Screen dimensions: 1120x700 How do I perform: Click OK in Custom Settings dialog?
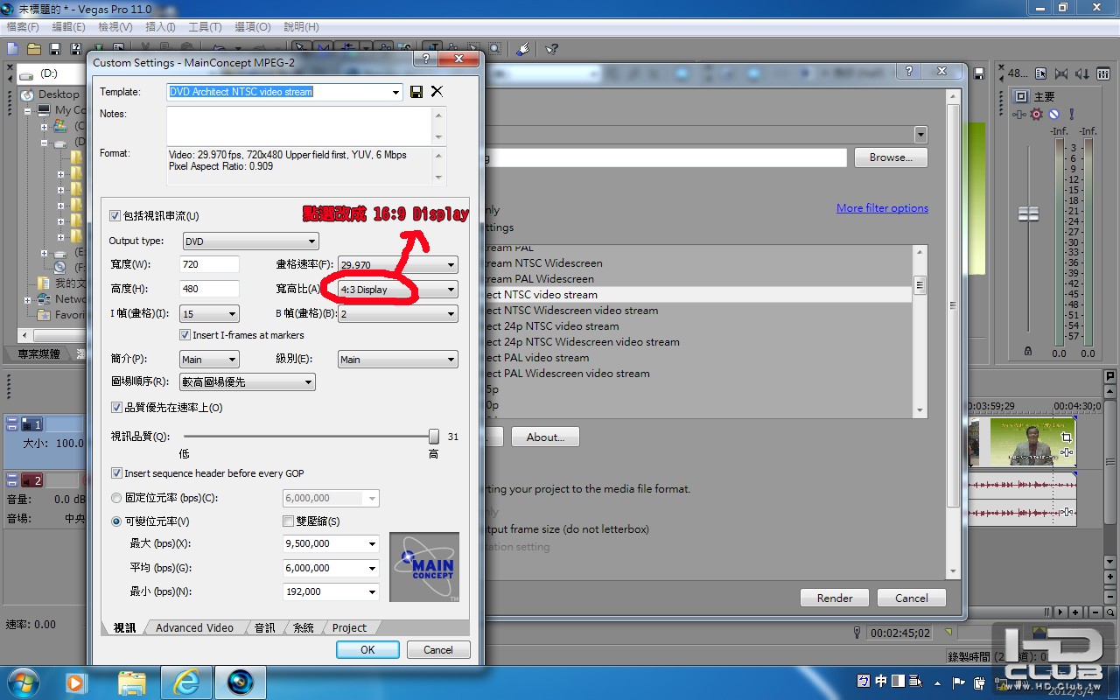point(367,649)
